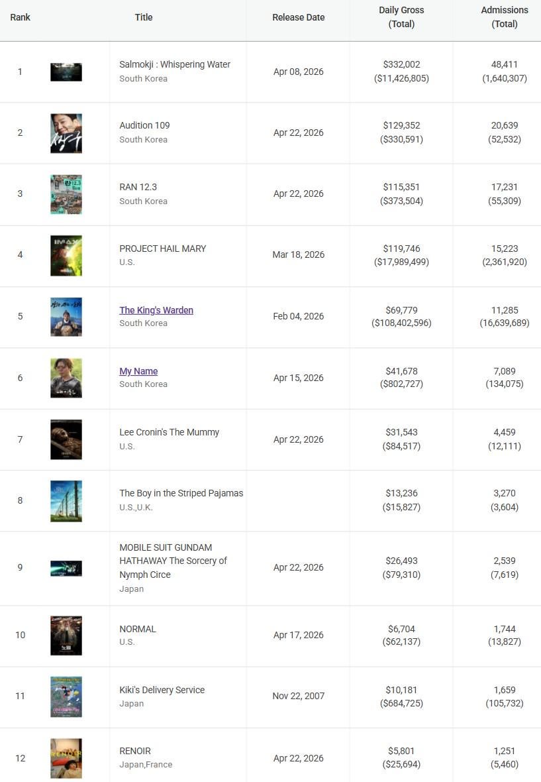Follow the My Name title link

click(138, 371)
